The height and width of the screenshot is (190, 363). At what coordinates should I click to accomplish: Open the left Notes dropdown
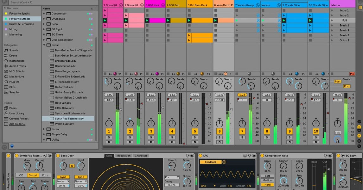click(63, 181)
